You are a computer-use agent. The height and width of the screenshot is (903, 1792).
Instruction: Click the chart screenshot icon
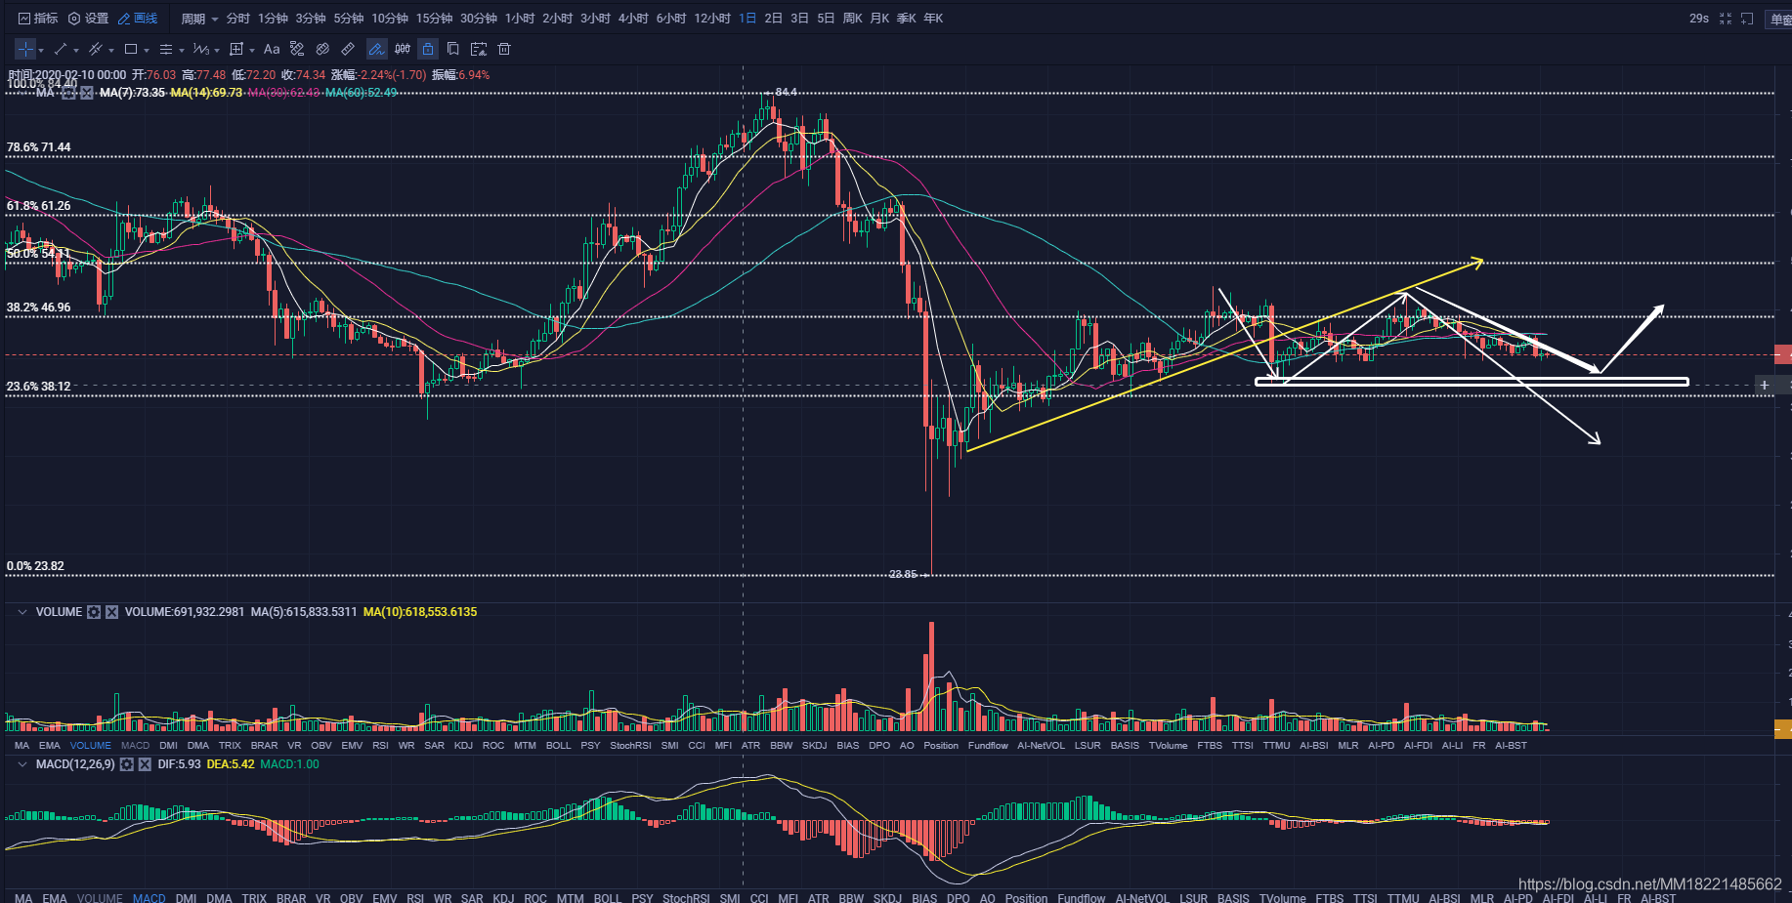coord(479,49)
